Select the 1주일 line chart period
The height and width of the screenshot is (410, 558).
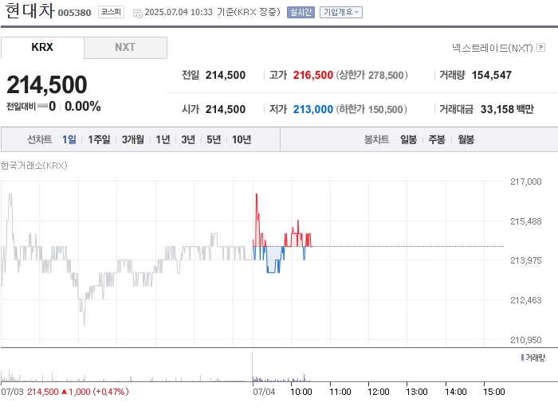coord(99,139)
